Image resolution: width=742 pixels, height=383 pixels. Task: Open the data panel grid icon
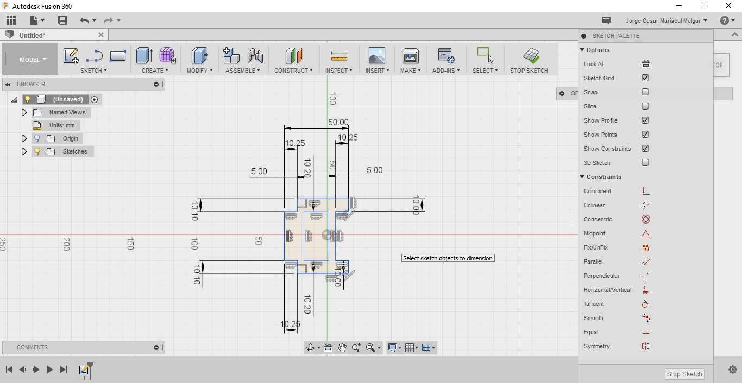click(x=11, y=20)
